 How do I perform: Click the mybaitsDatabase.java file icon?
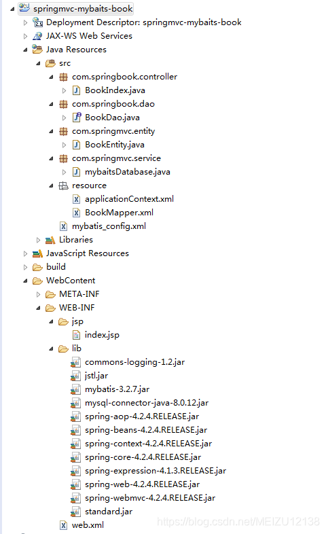click(77, 172)
